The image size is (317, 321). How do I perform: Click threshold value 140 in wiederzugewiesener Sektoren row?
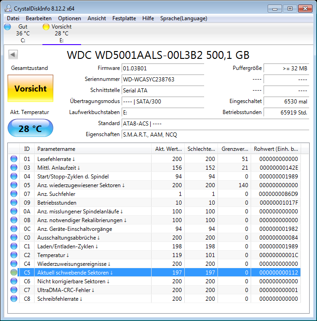coord(243,185)
